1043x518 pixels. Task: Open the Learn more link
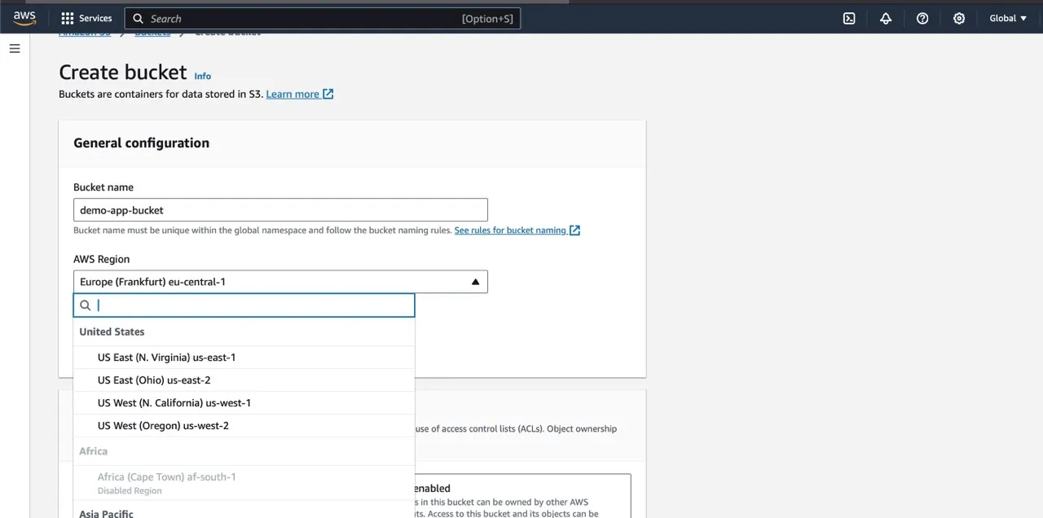(293, 94)
